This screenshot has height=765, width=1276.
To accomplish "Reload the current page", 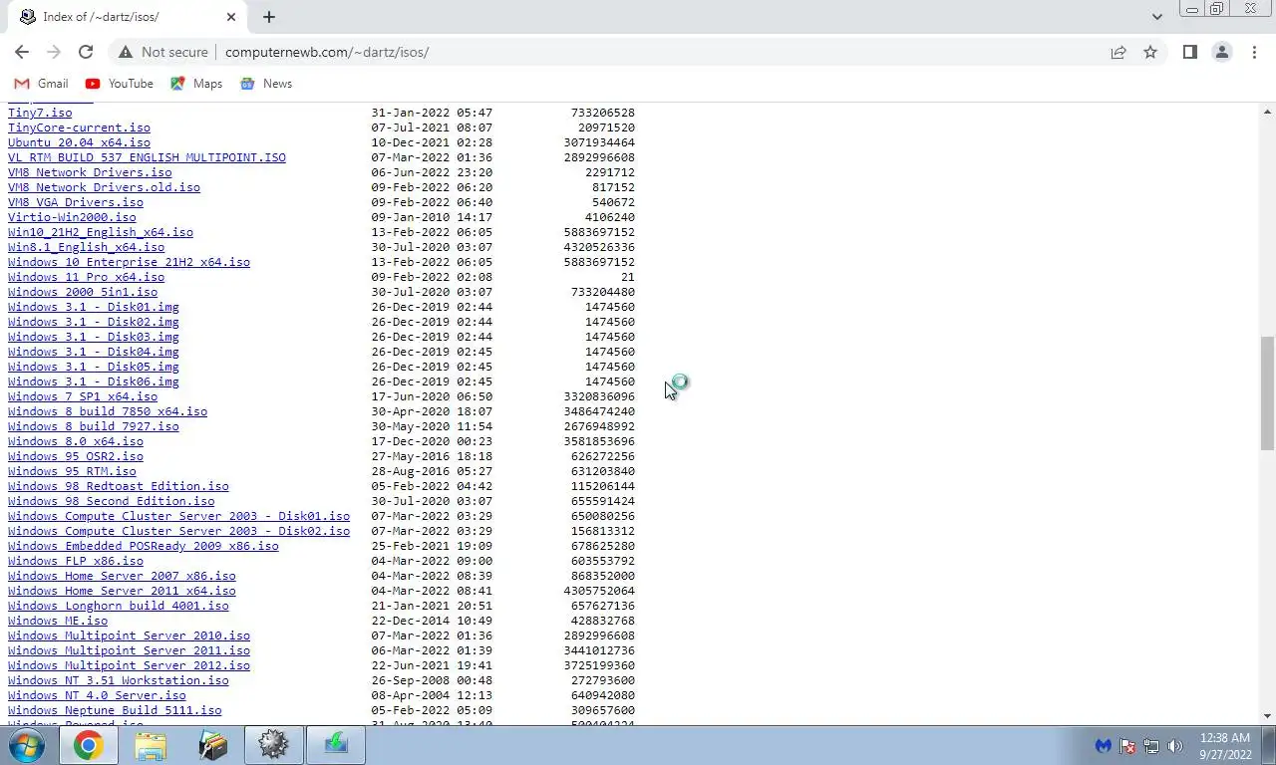I will tap(86, 52).
